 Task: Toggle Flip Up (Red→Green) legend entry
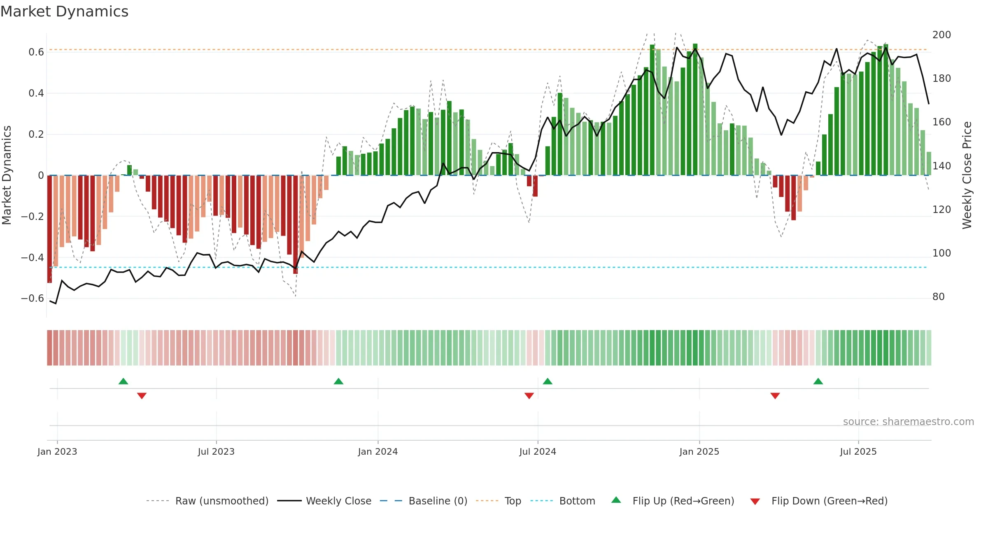673,501
